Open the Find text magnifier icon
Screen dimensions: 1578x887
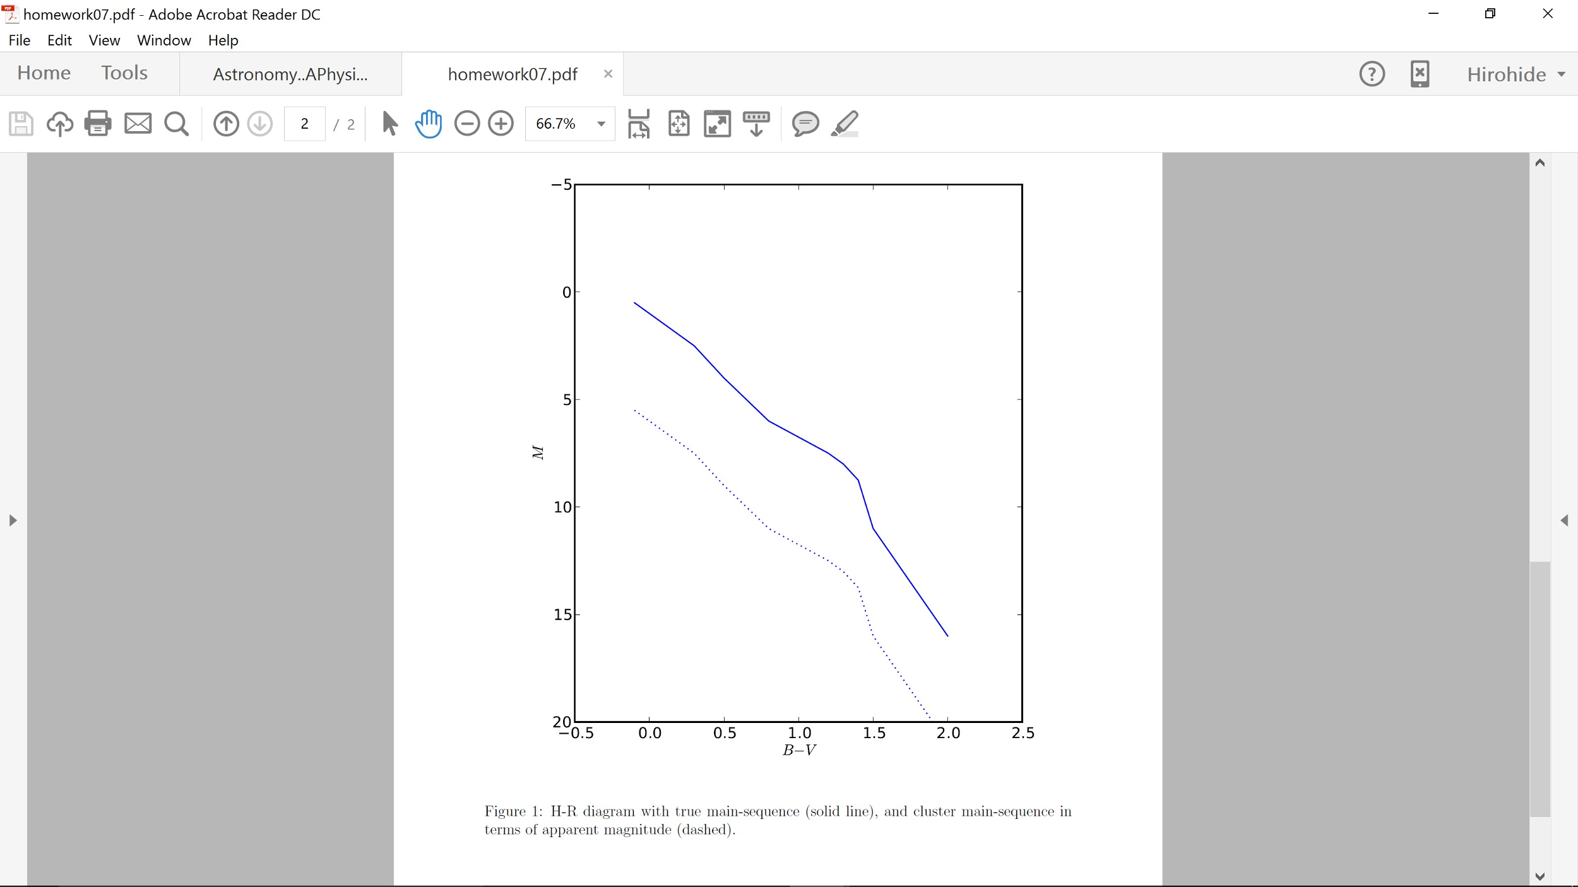tap(176, 124)
